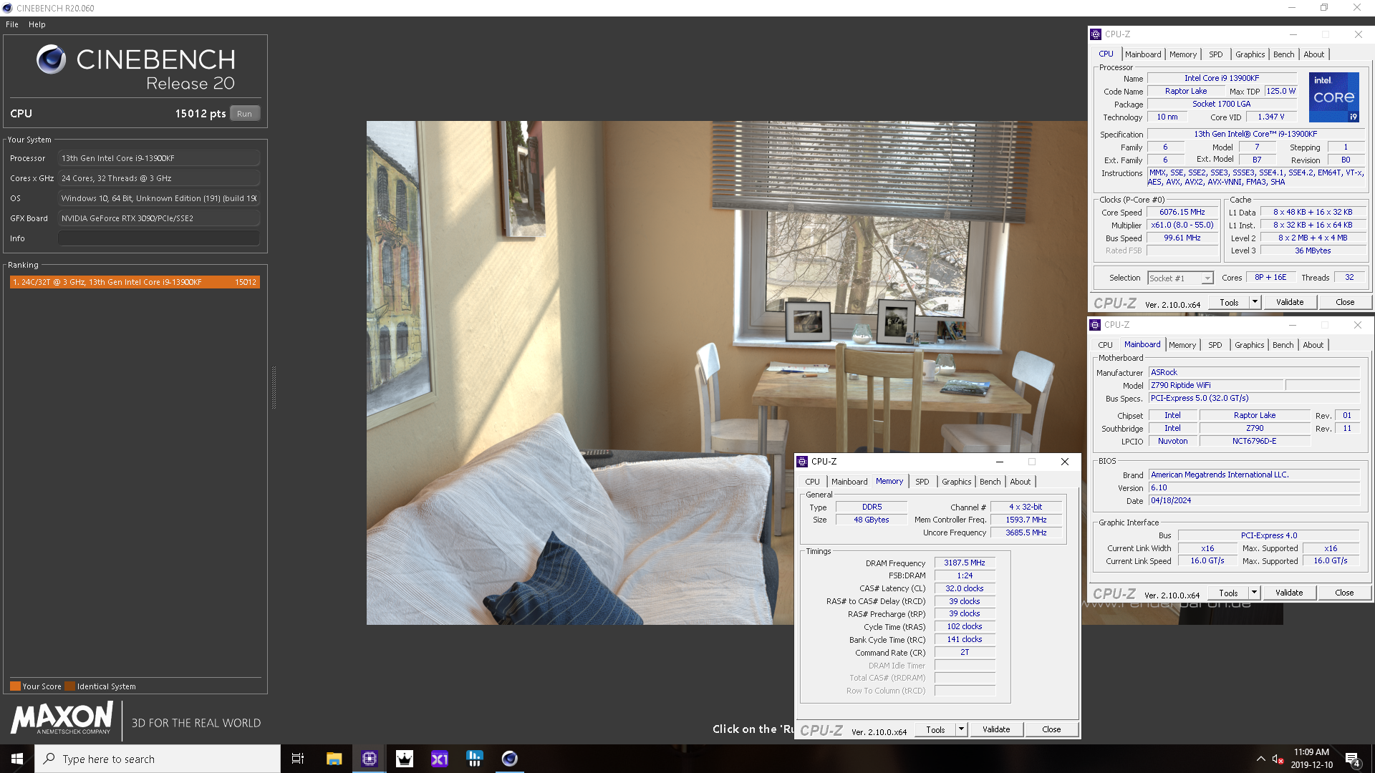The image size is (1375, 773).
Task: Open the blue bars app taskbar icon
Action: 474,759
